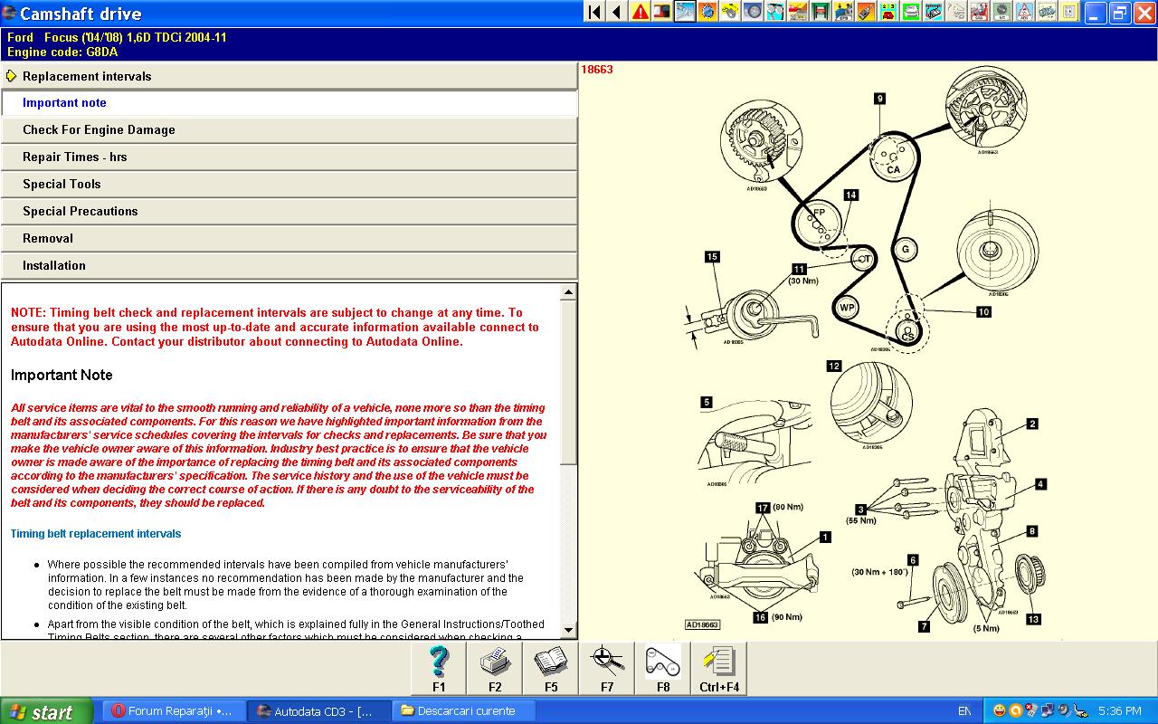This screenshot has width=1158, height=724.
Task: Select the Important note menu item
Action: [64, 103]
